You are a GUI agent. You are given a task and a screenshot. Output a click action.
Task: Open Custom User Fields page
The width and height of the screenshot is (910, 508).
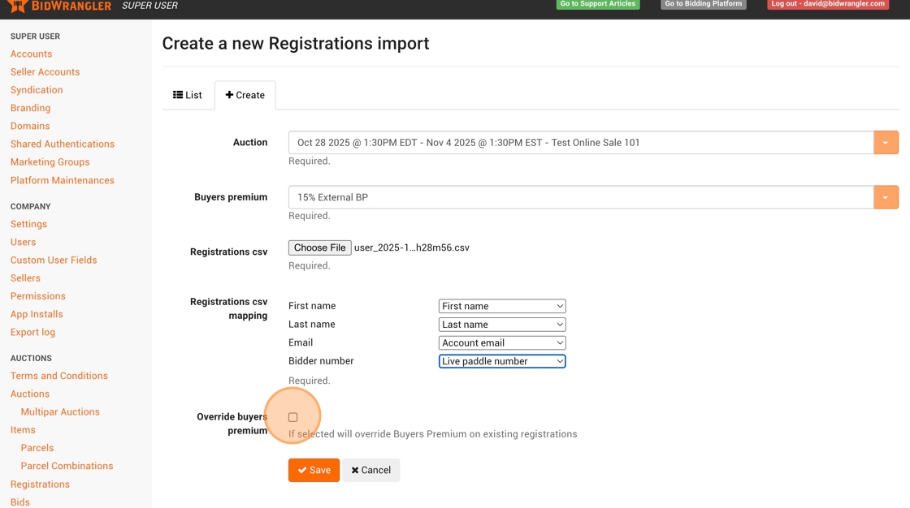tap(54, 260)
